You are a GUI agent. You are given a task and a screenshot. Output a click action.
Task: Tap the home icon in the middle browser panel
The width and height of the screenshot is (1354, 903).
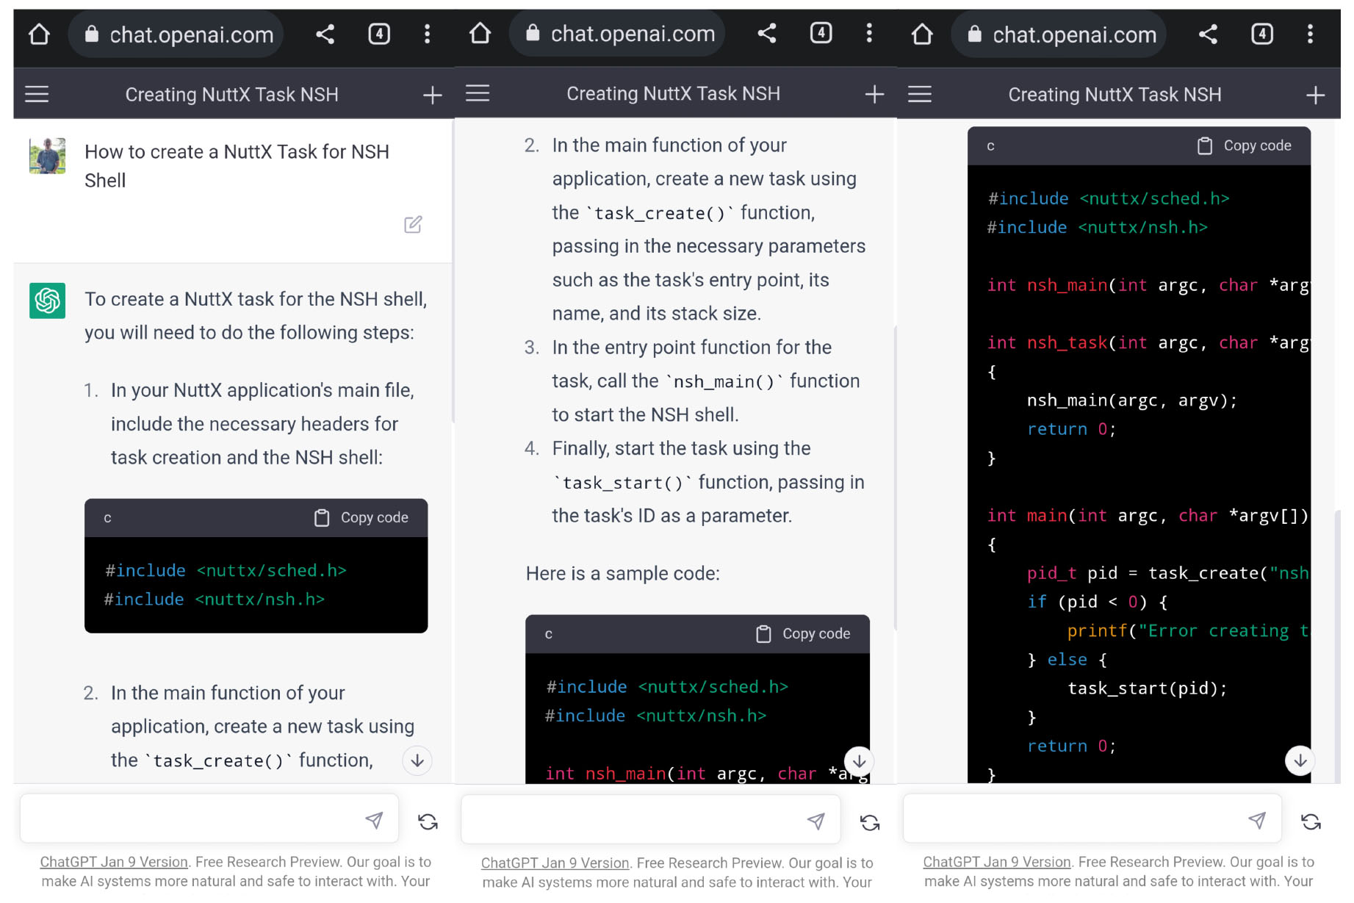[x=480, y=33]
